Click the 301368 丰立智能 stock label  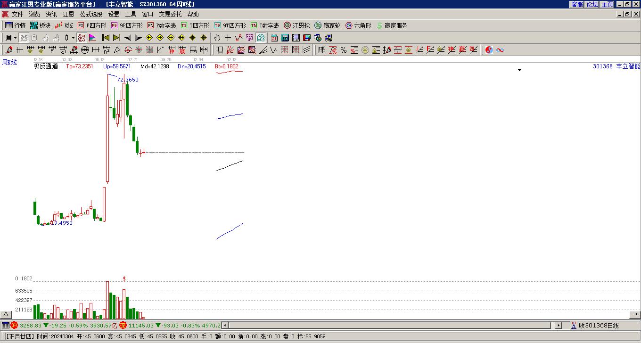click(x=616, y=66)
